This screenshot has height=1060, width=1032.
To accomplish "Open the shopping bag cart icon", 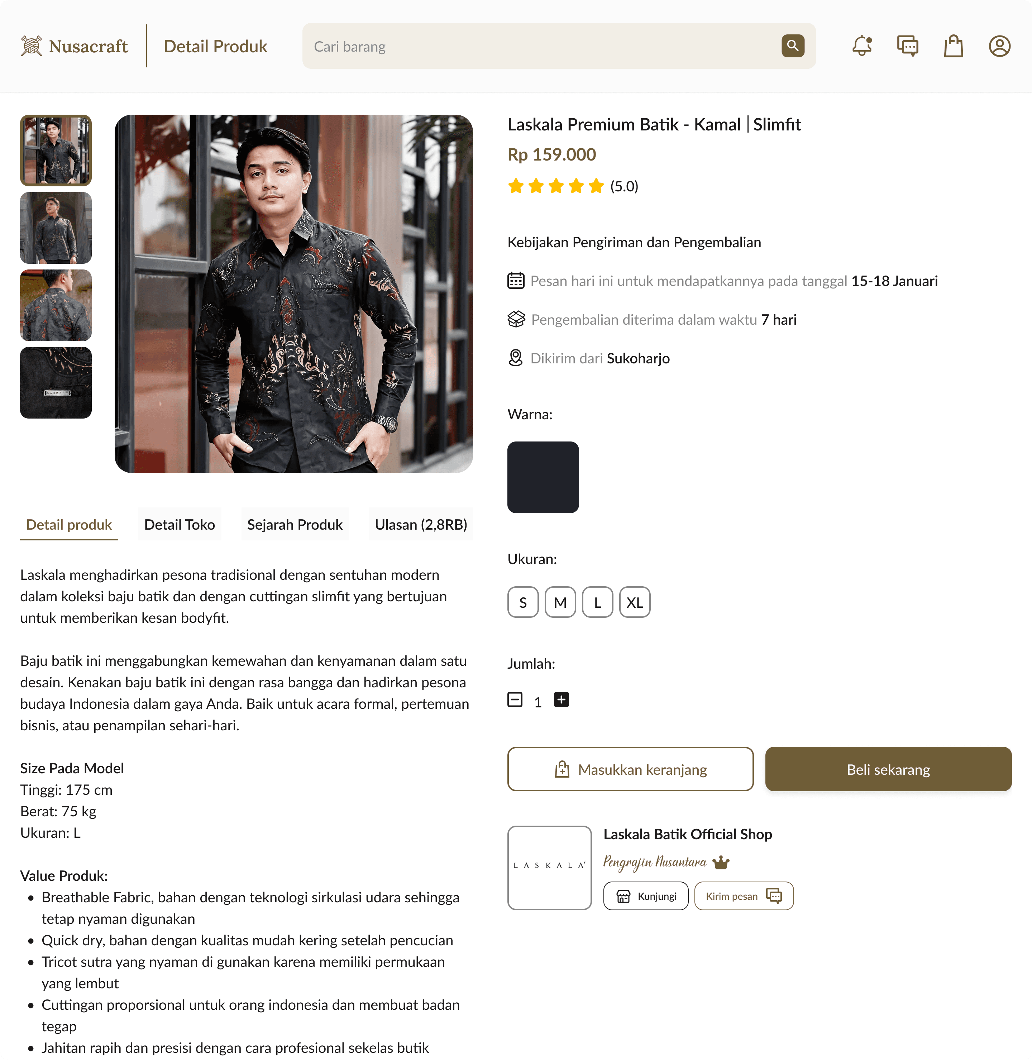I will (954, 46).
